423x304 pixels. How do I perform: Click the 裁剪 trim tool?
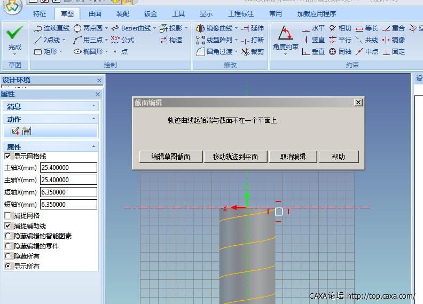click(x=252, y=51)
